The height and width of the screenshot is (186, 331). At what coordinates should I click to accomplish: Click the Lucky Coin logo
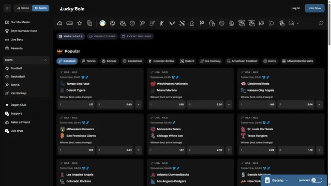72,9
